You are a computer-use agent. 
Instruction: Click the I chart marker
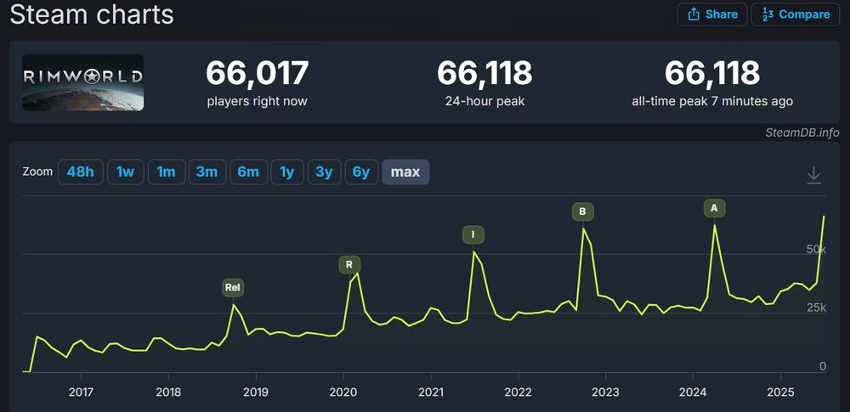(x=473, y=234)
